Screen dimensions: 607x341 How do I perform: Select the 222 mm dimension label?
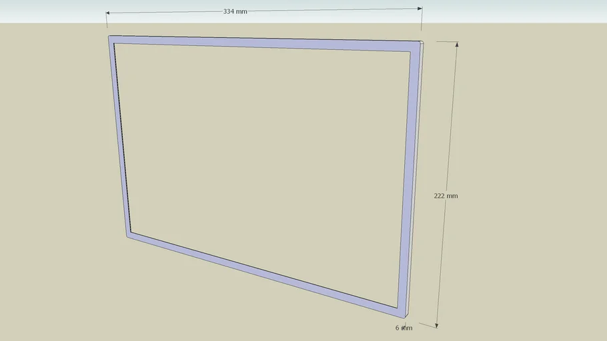(x=446, y=196)
